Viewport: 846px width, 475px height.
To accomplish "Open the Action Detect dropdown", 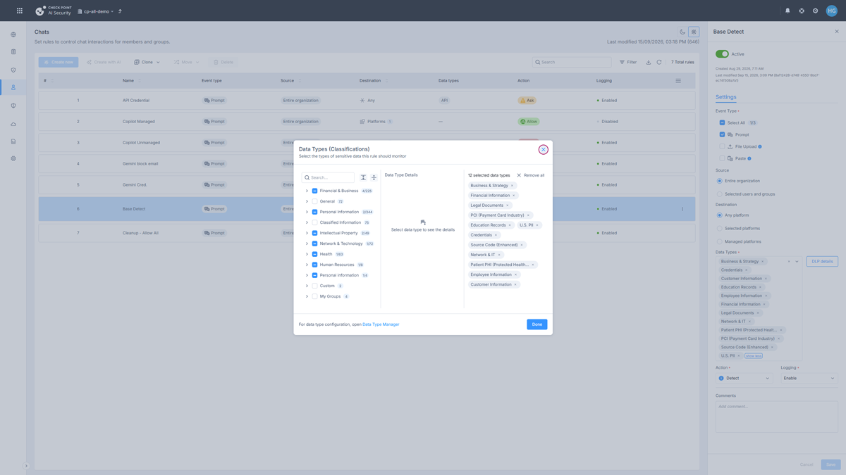I will pyautogui.click(x=744, y=378).
